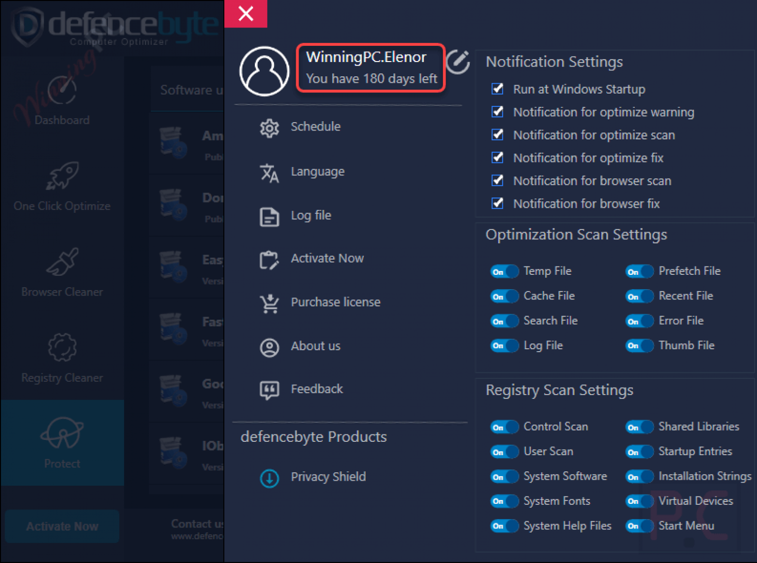Toggle the System Help Files switch

(x=504, y=526)
